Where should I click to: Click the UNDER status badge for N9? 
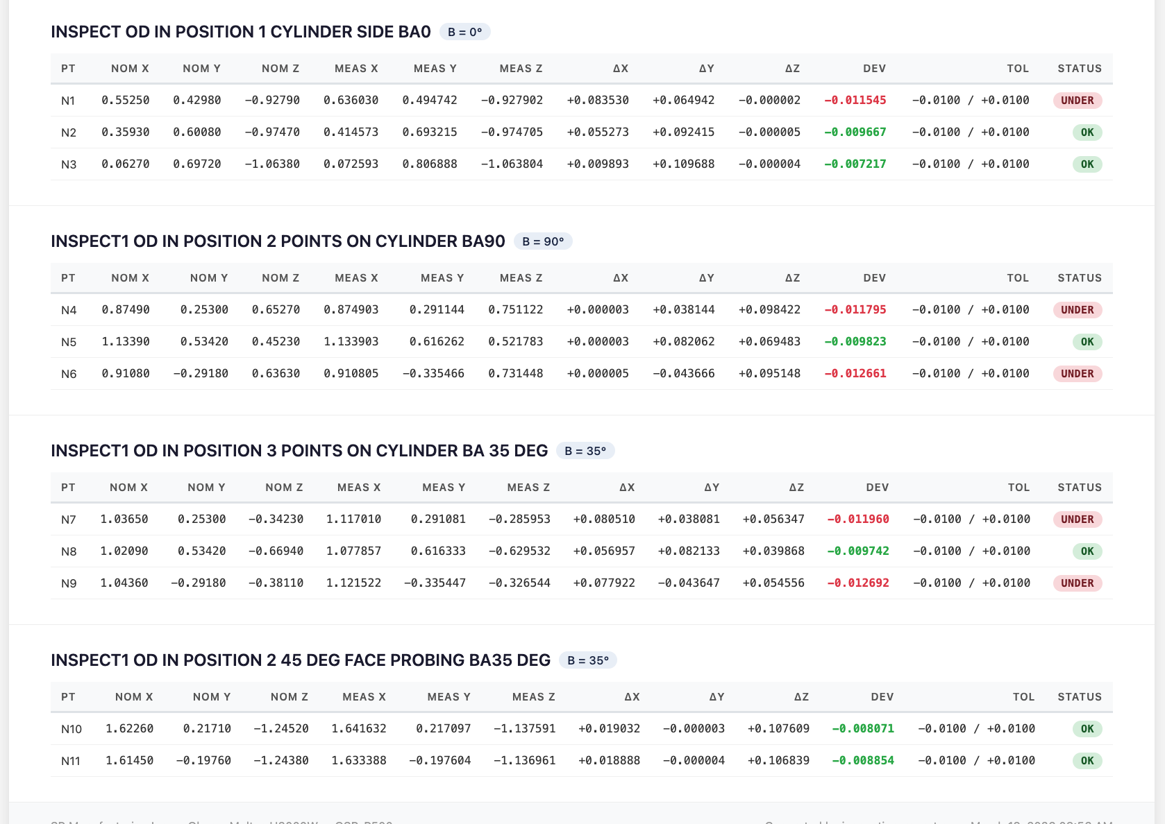1077,583
